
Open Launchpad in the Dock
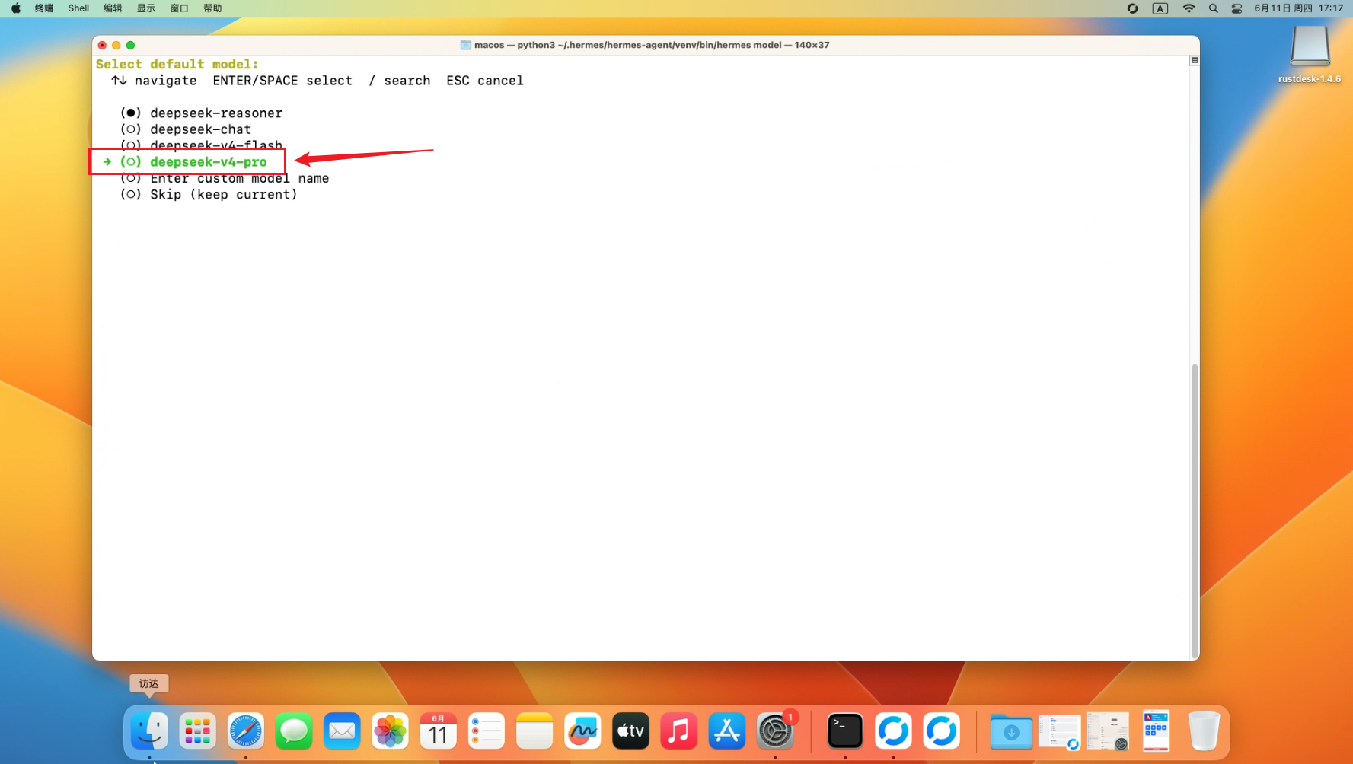point(197,731)
